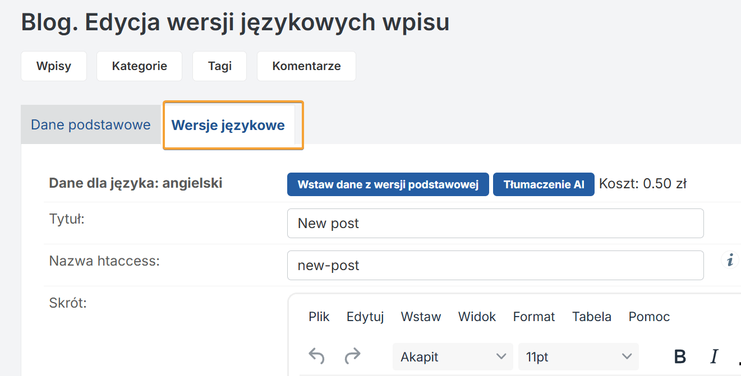Screen dimensions: 741x376
Task: Expand the 11pt font size dropdown
Action: [578, 357]
